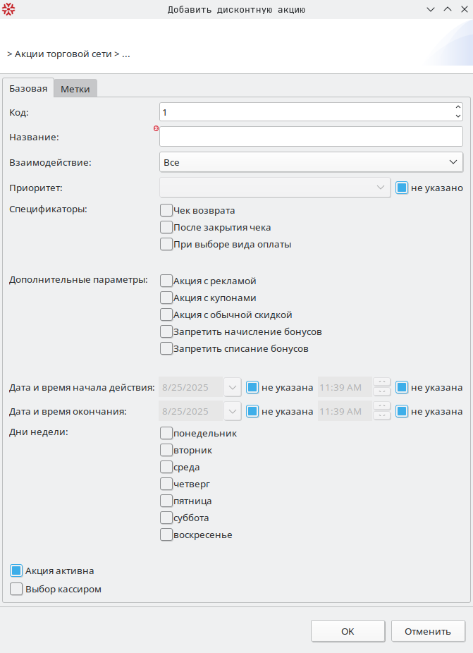The height and width of the screenshot is (653, 473).
Task: Toggle the Акция активна checkbox
Action: point(16,570)
